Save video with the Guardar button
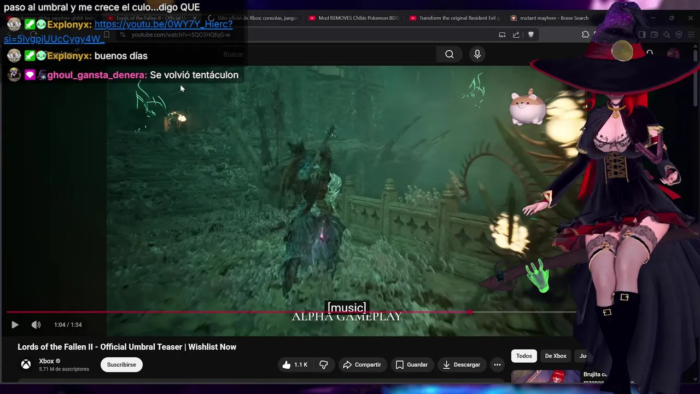This screenshot has width=700, height=394. tap(412, 364)
